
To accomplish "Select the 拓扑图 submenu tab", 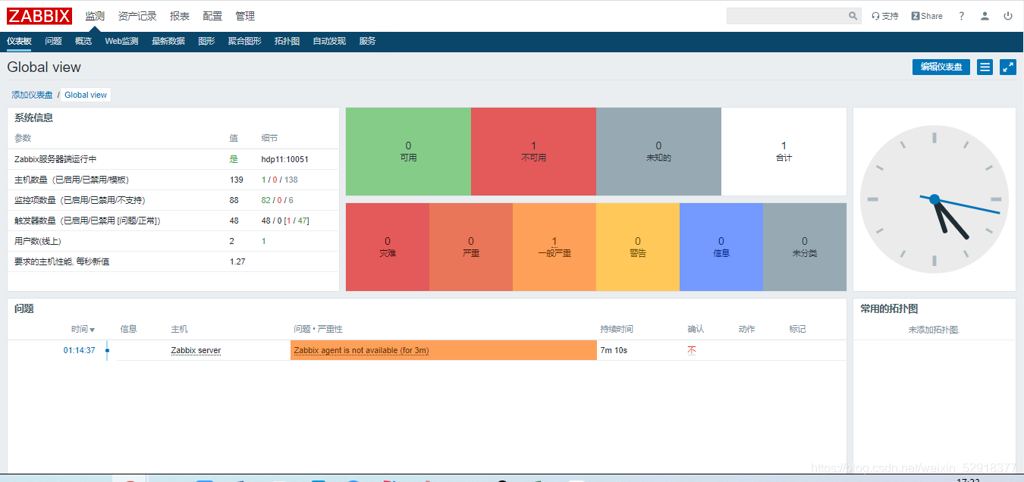I will [x=287, y=42].
